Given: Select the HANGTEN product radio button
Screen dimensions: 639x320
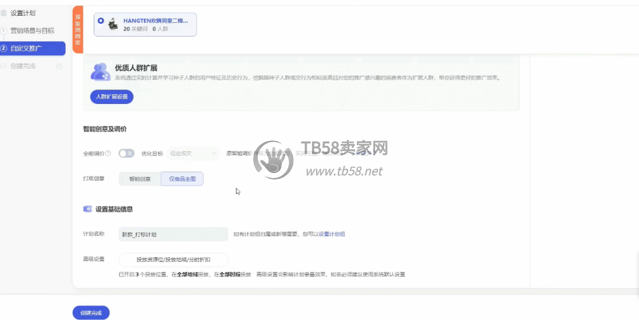Looking at the screenshot, I should tap(101, 20).
